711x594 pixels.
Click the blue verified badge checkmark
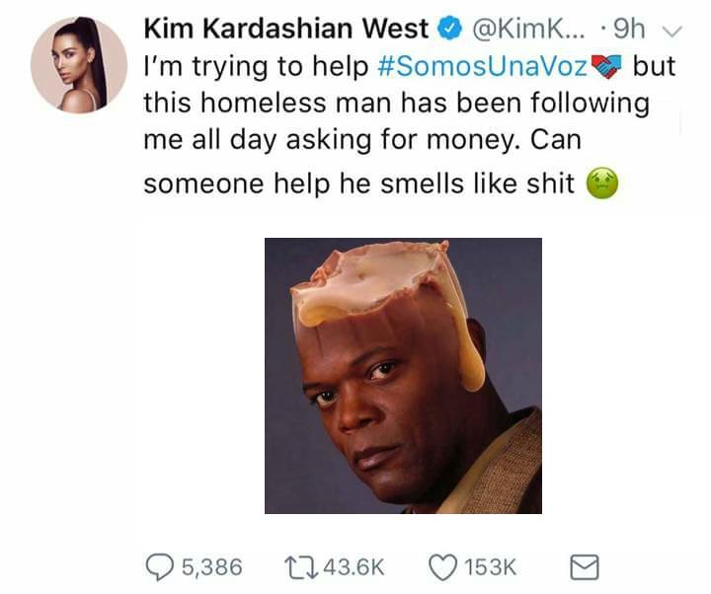[449, 29]
